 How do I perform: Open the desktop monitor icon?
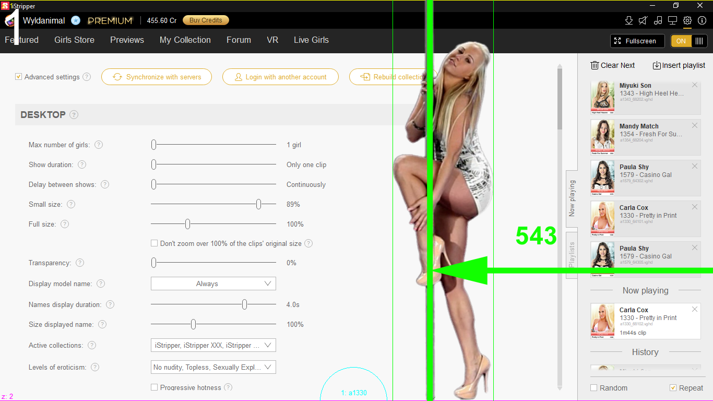click(673, 20)
